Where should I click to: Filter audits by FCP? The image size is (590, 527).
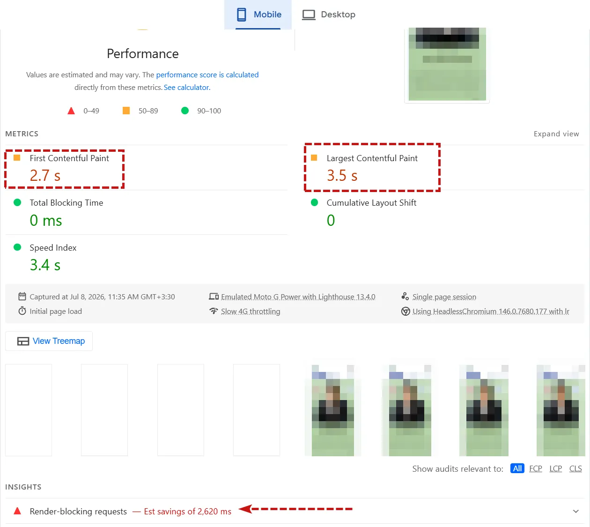pos(536,468)
